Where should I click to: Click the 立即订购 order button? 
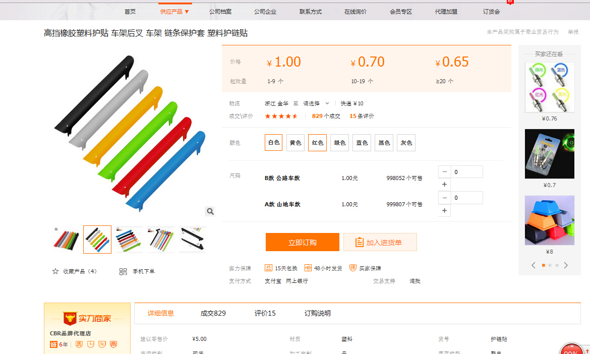click(302, 242)
